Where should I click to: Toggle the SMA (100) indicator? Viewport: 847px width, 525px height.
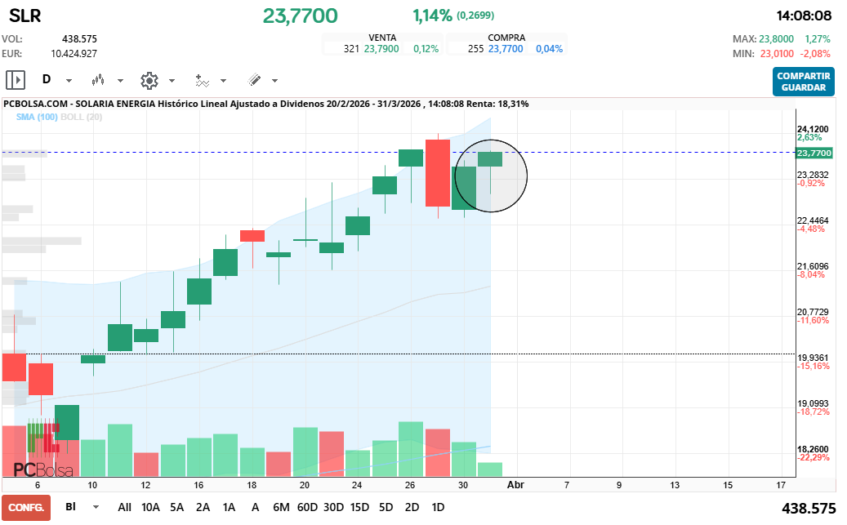coord(36,117)
